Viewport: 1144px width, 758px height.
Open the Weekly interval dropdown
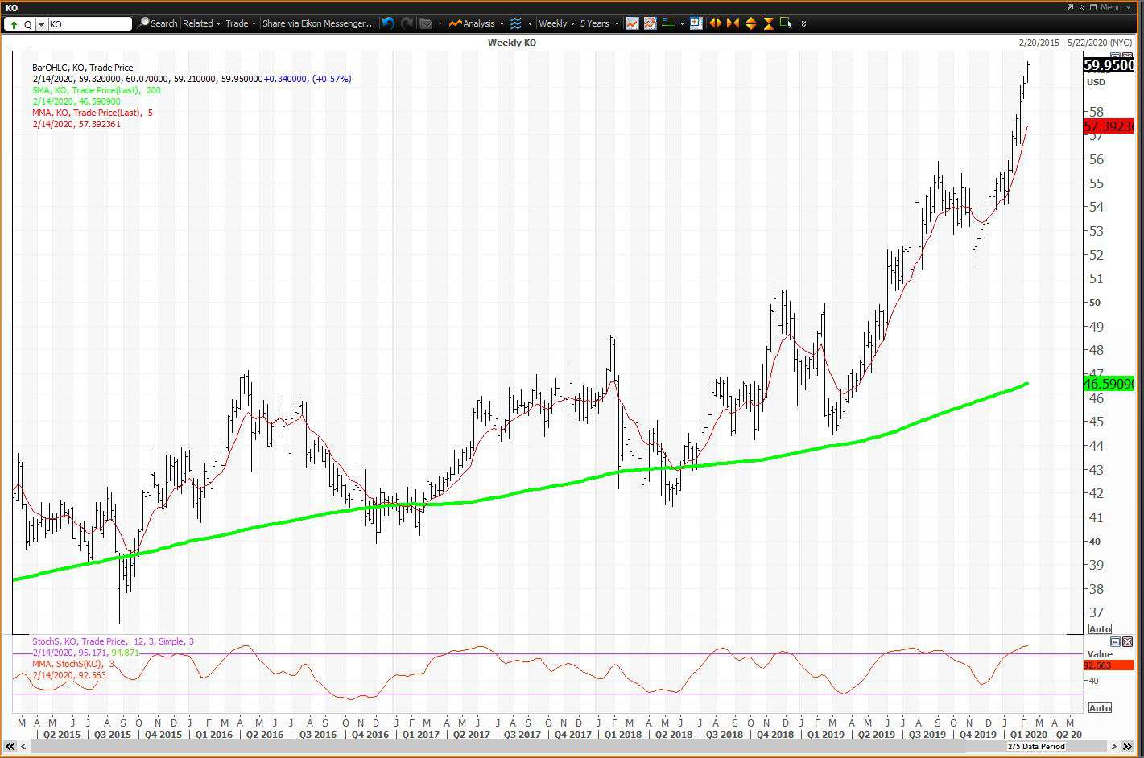555,23
